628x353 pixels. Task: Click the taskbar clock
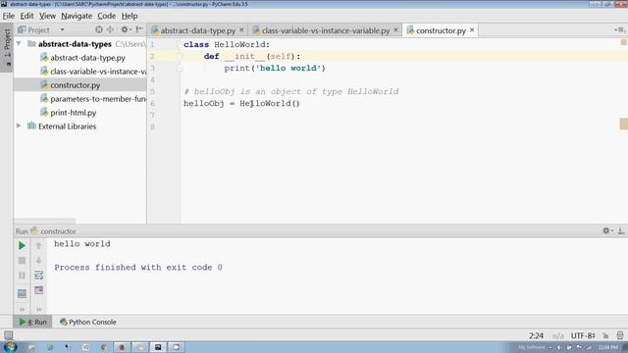(x=608, y=347)
